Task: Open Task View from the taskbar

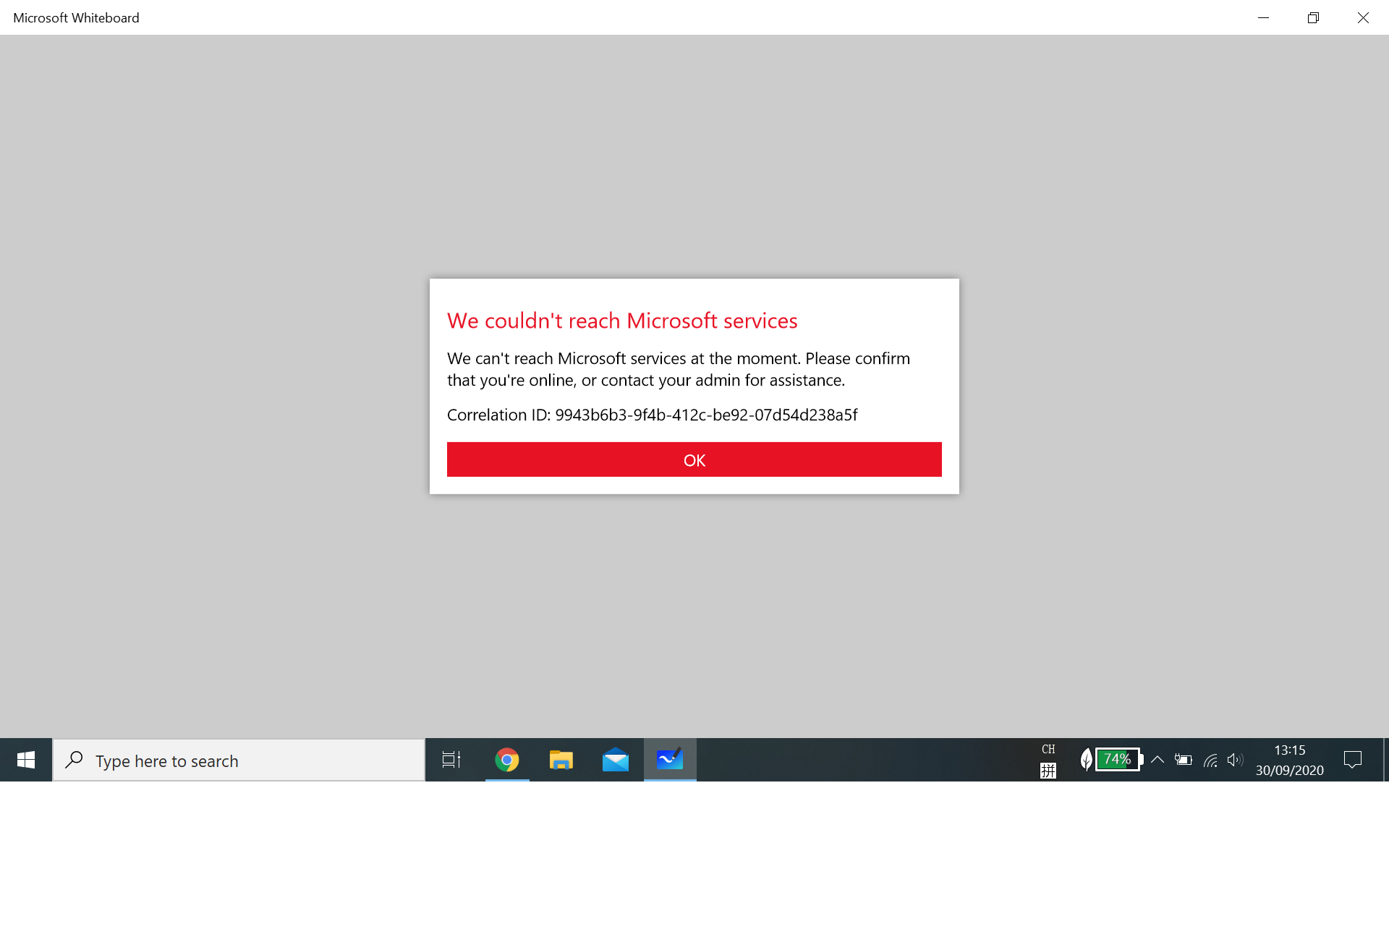Action: [451, 760]
